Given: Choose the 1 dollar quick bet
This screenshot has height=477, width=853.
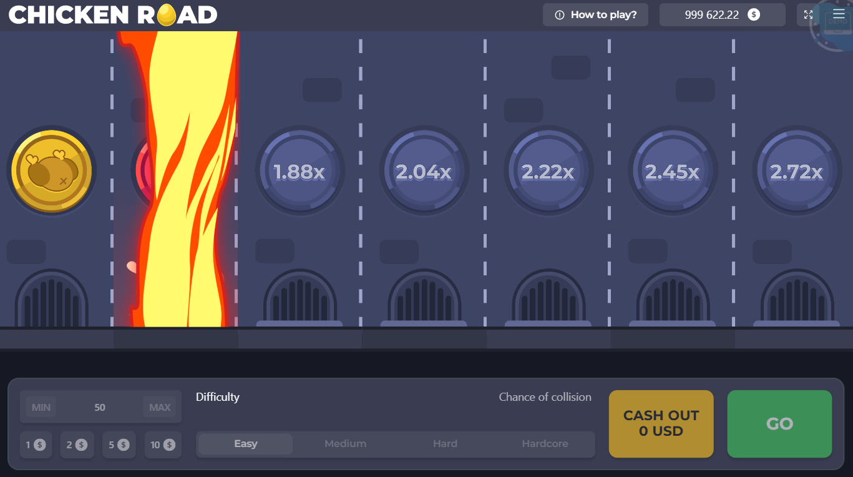Looking at the screenshot, I should [36, 445].
